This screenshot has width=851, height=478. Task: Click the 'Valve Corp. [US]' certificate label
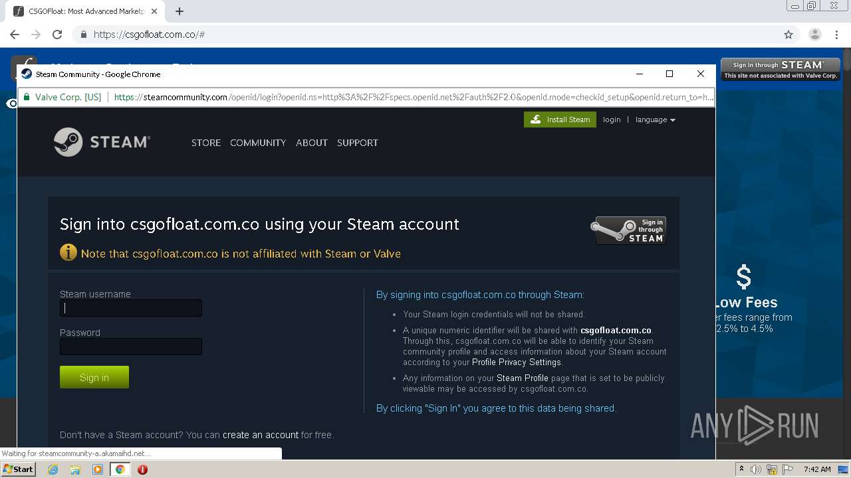point(68,97)
